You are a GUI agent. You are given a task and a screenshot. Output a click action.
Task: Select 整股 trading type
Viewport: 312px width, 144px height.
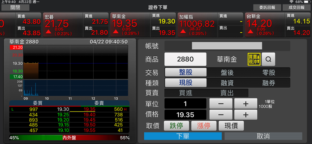pyautogui.click(x=186, y=72)
